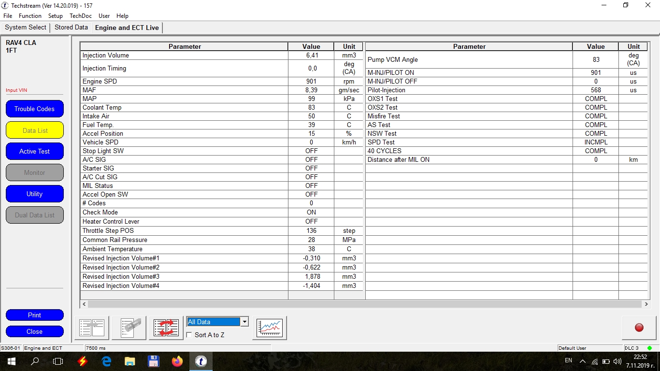Viewport: 660px width, 371px height.
Task: Open the Setup menu
Action: coord(56,16)
